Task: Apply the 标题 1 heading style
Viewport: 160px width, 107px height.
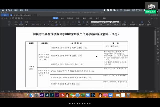Action: click(x=102, y=23)
